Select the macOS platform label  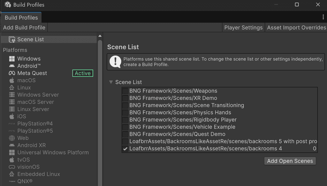tap(27, 80)
